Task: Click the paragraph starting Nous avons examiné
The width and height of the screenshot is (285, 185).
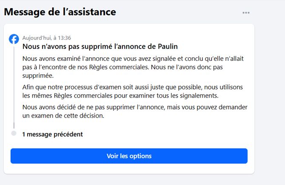Action: tap(133, 67)
